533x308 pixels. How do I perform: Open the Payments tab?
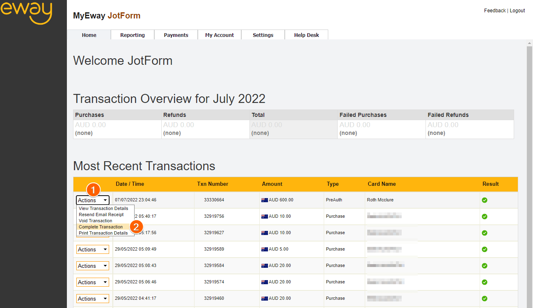[176, 35]
